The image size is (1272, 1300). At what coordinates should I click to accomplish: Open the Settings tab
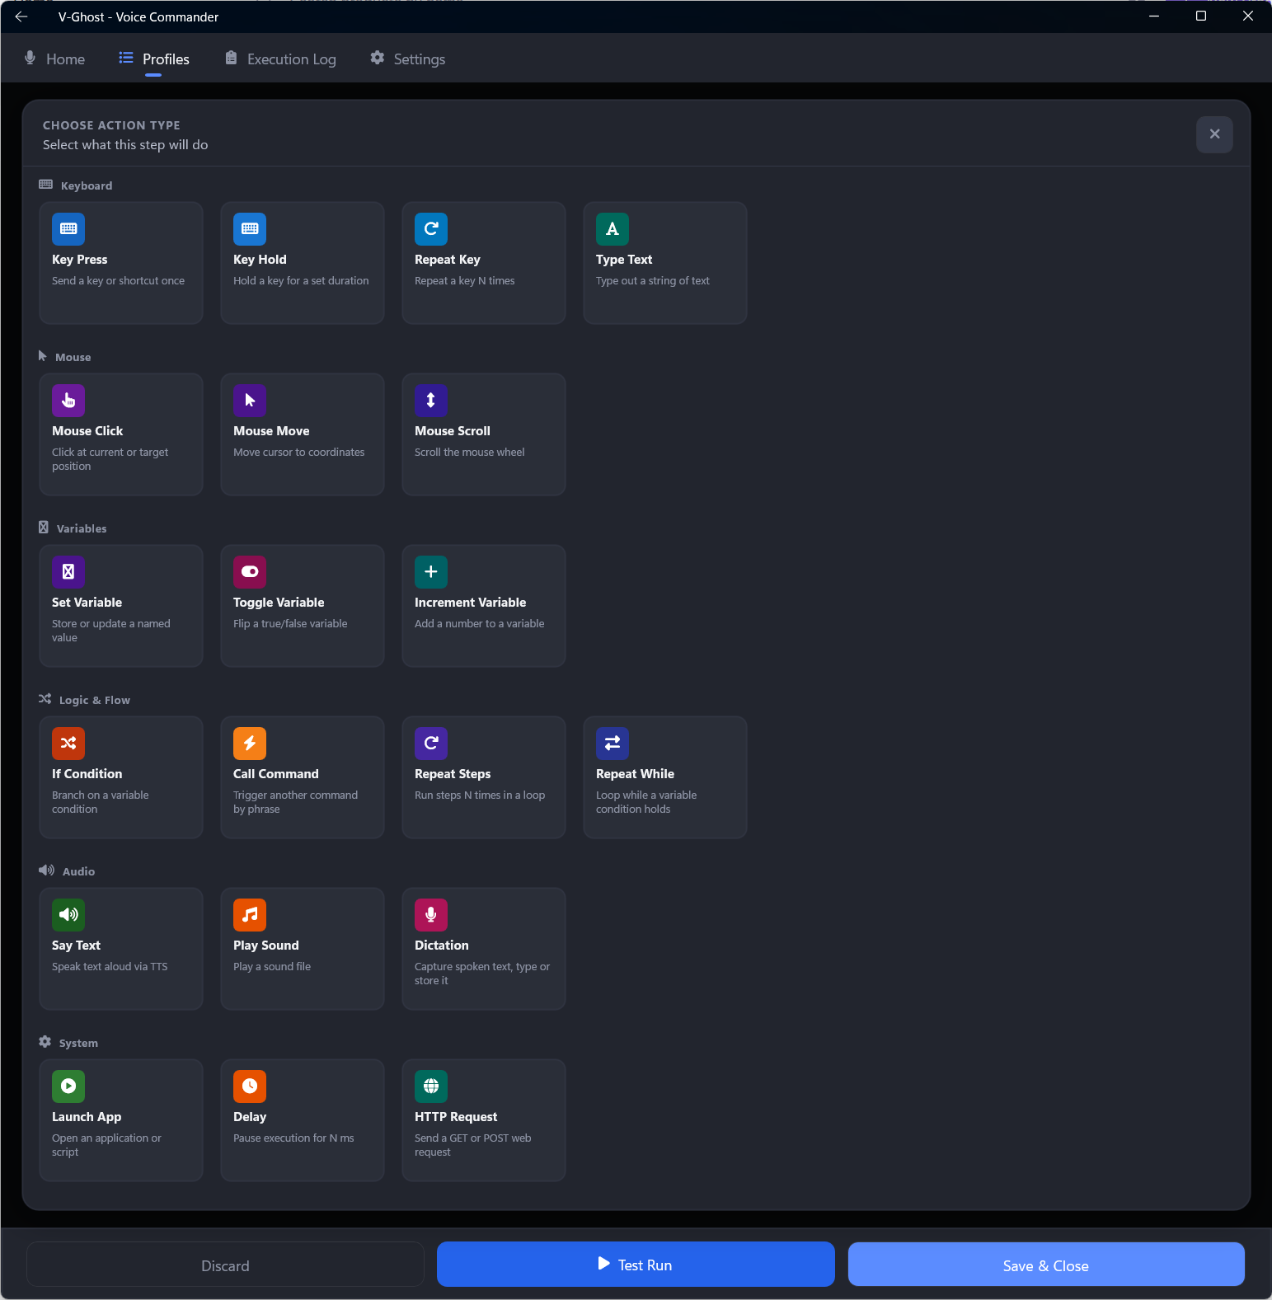point(408,59)
